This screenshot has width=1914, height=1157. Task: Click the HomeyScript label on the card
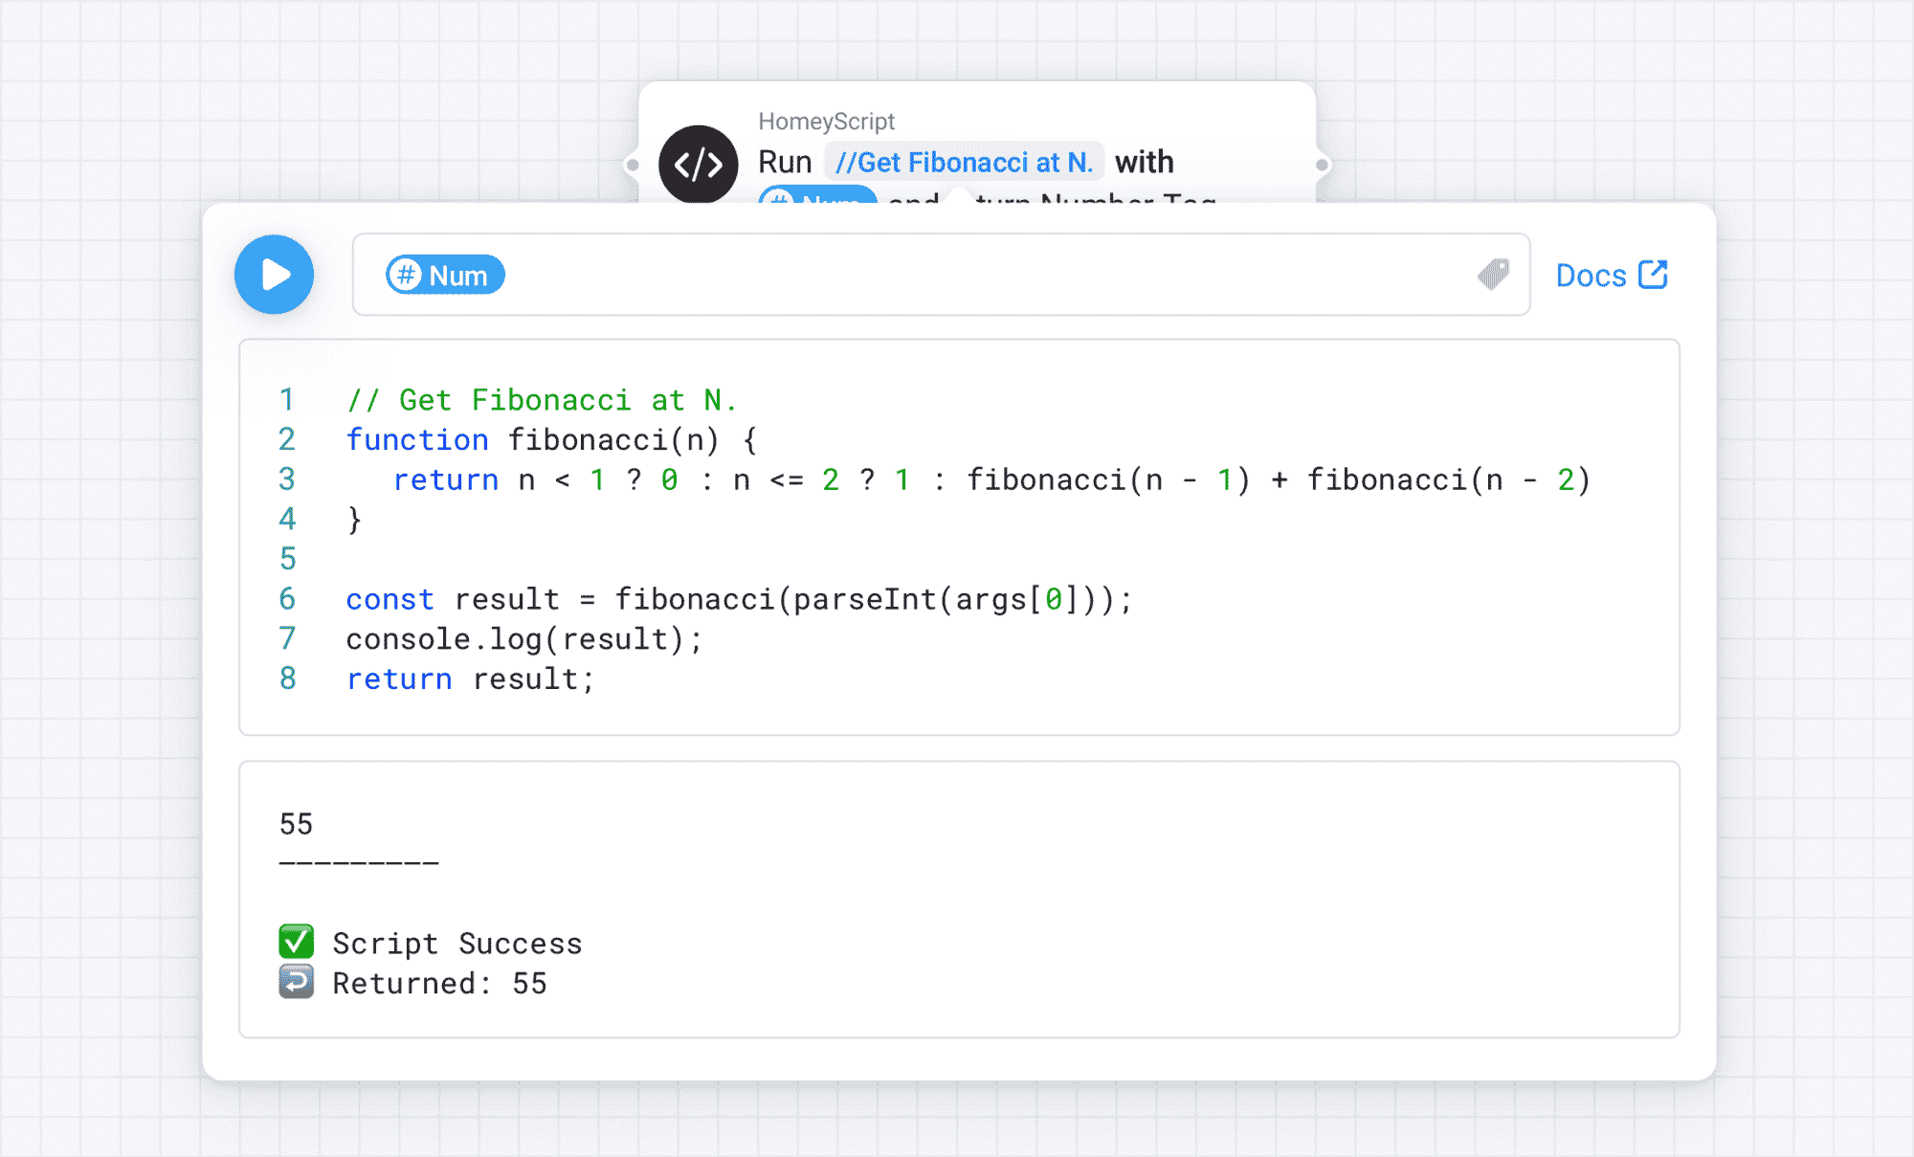pos(826,122)
